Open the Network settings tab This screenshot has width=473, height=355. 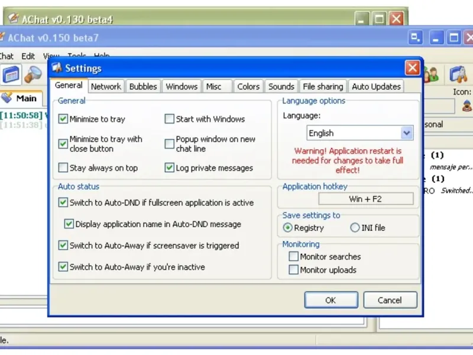click(x=106, y=86)
